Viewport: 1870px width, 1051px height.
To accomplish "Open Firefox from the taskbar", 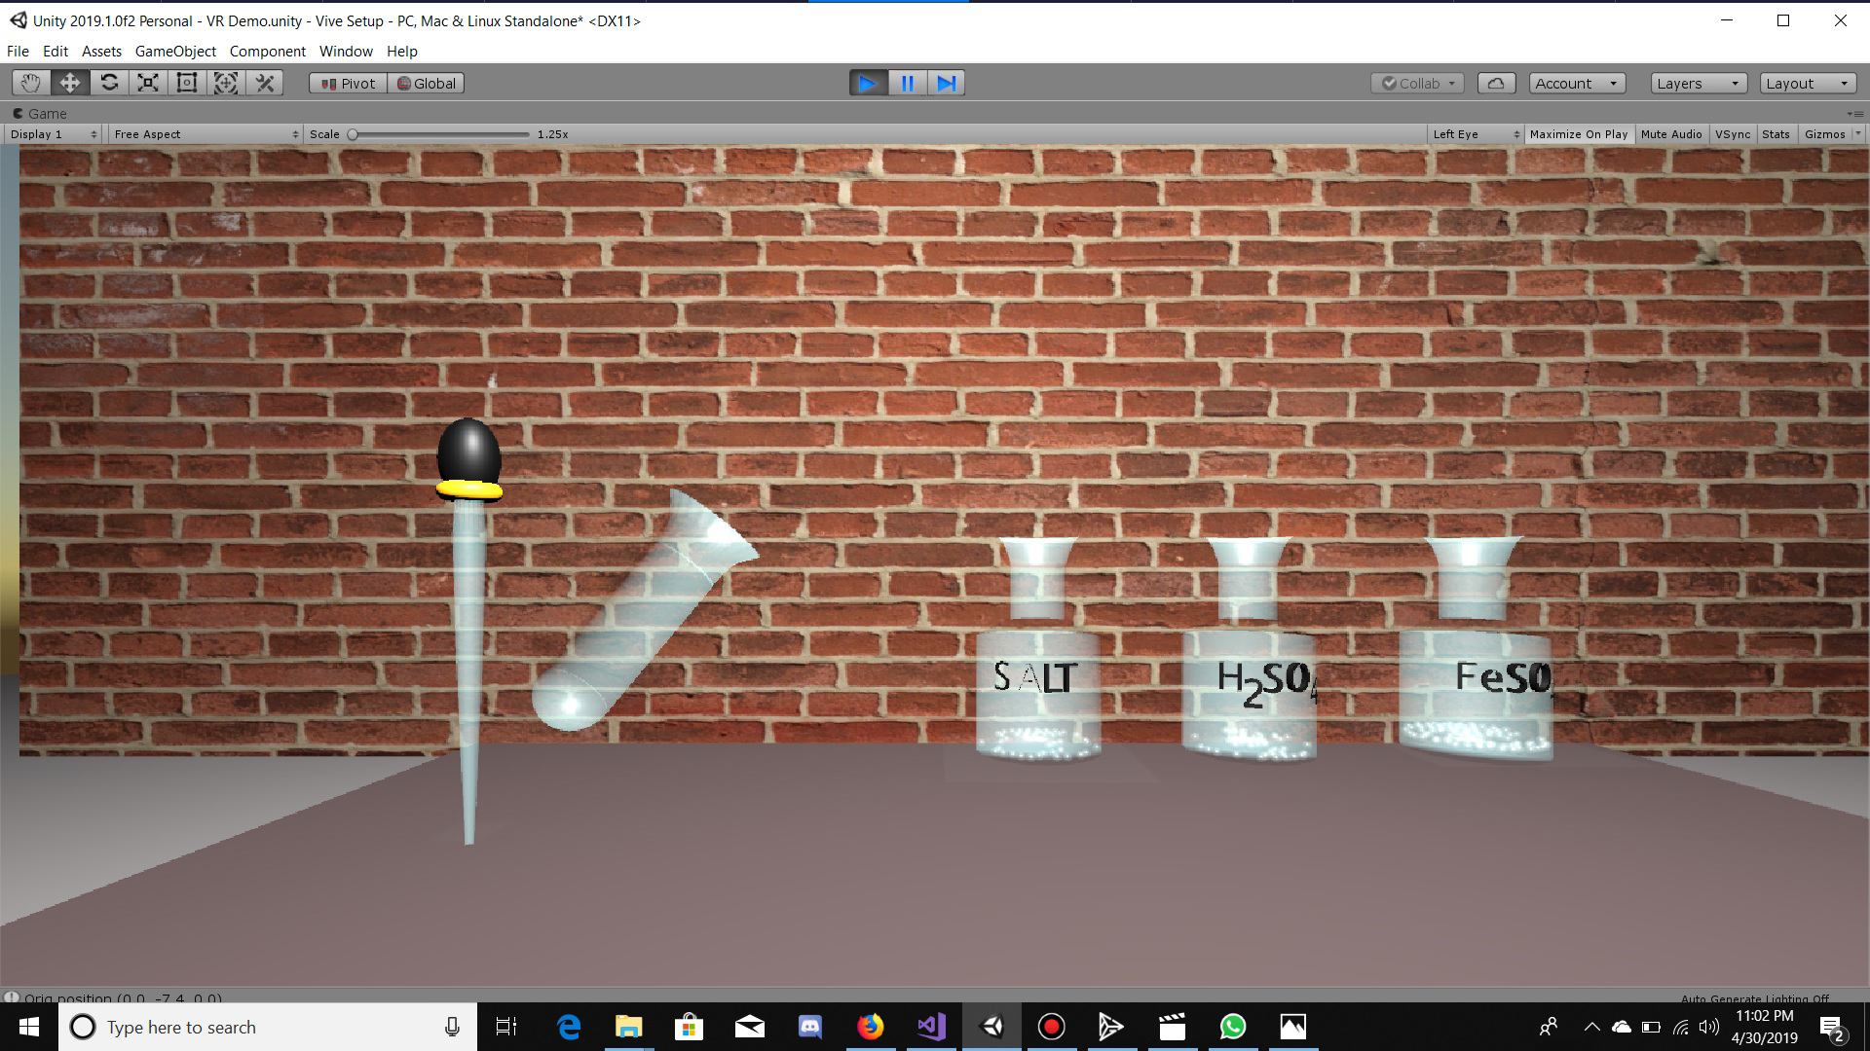I will click(x=871, y=1027).
